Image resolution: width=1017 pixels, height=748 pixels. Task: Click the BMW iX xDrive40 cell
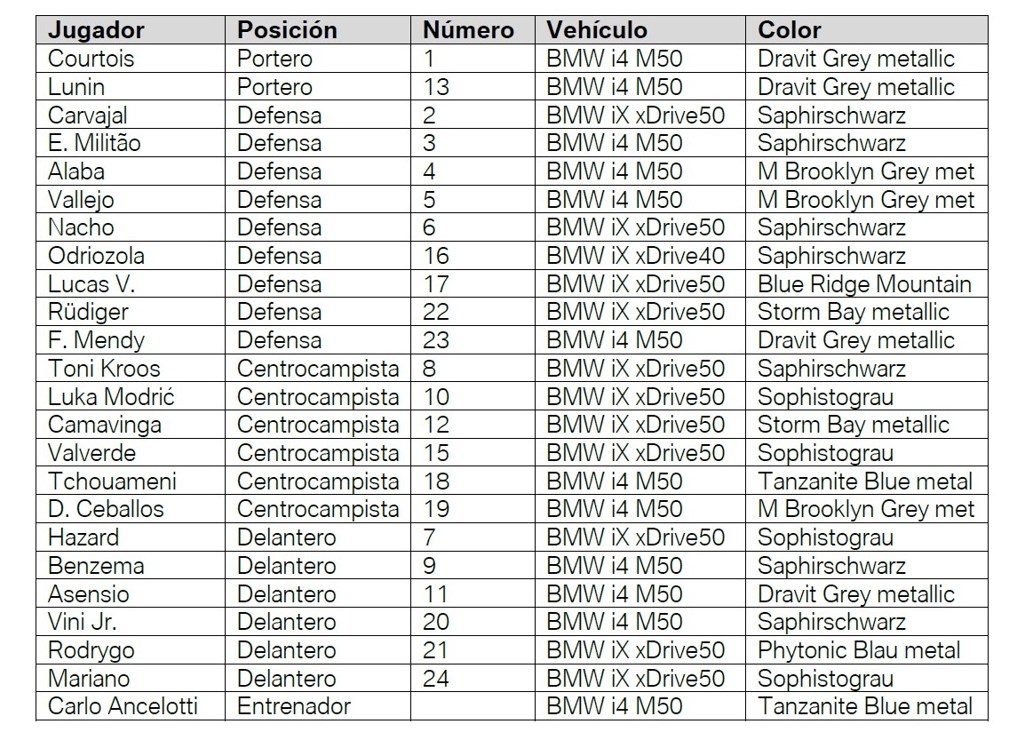636,256
